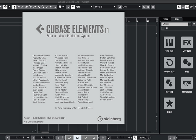Click the upper vertical slider handle
The image size is (196, 140).
pyautogui.click(x=157, y=33)
